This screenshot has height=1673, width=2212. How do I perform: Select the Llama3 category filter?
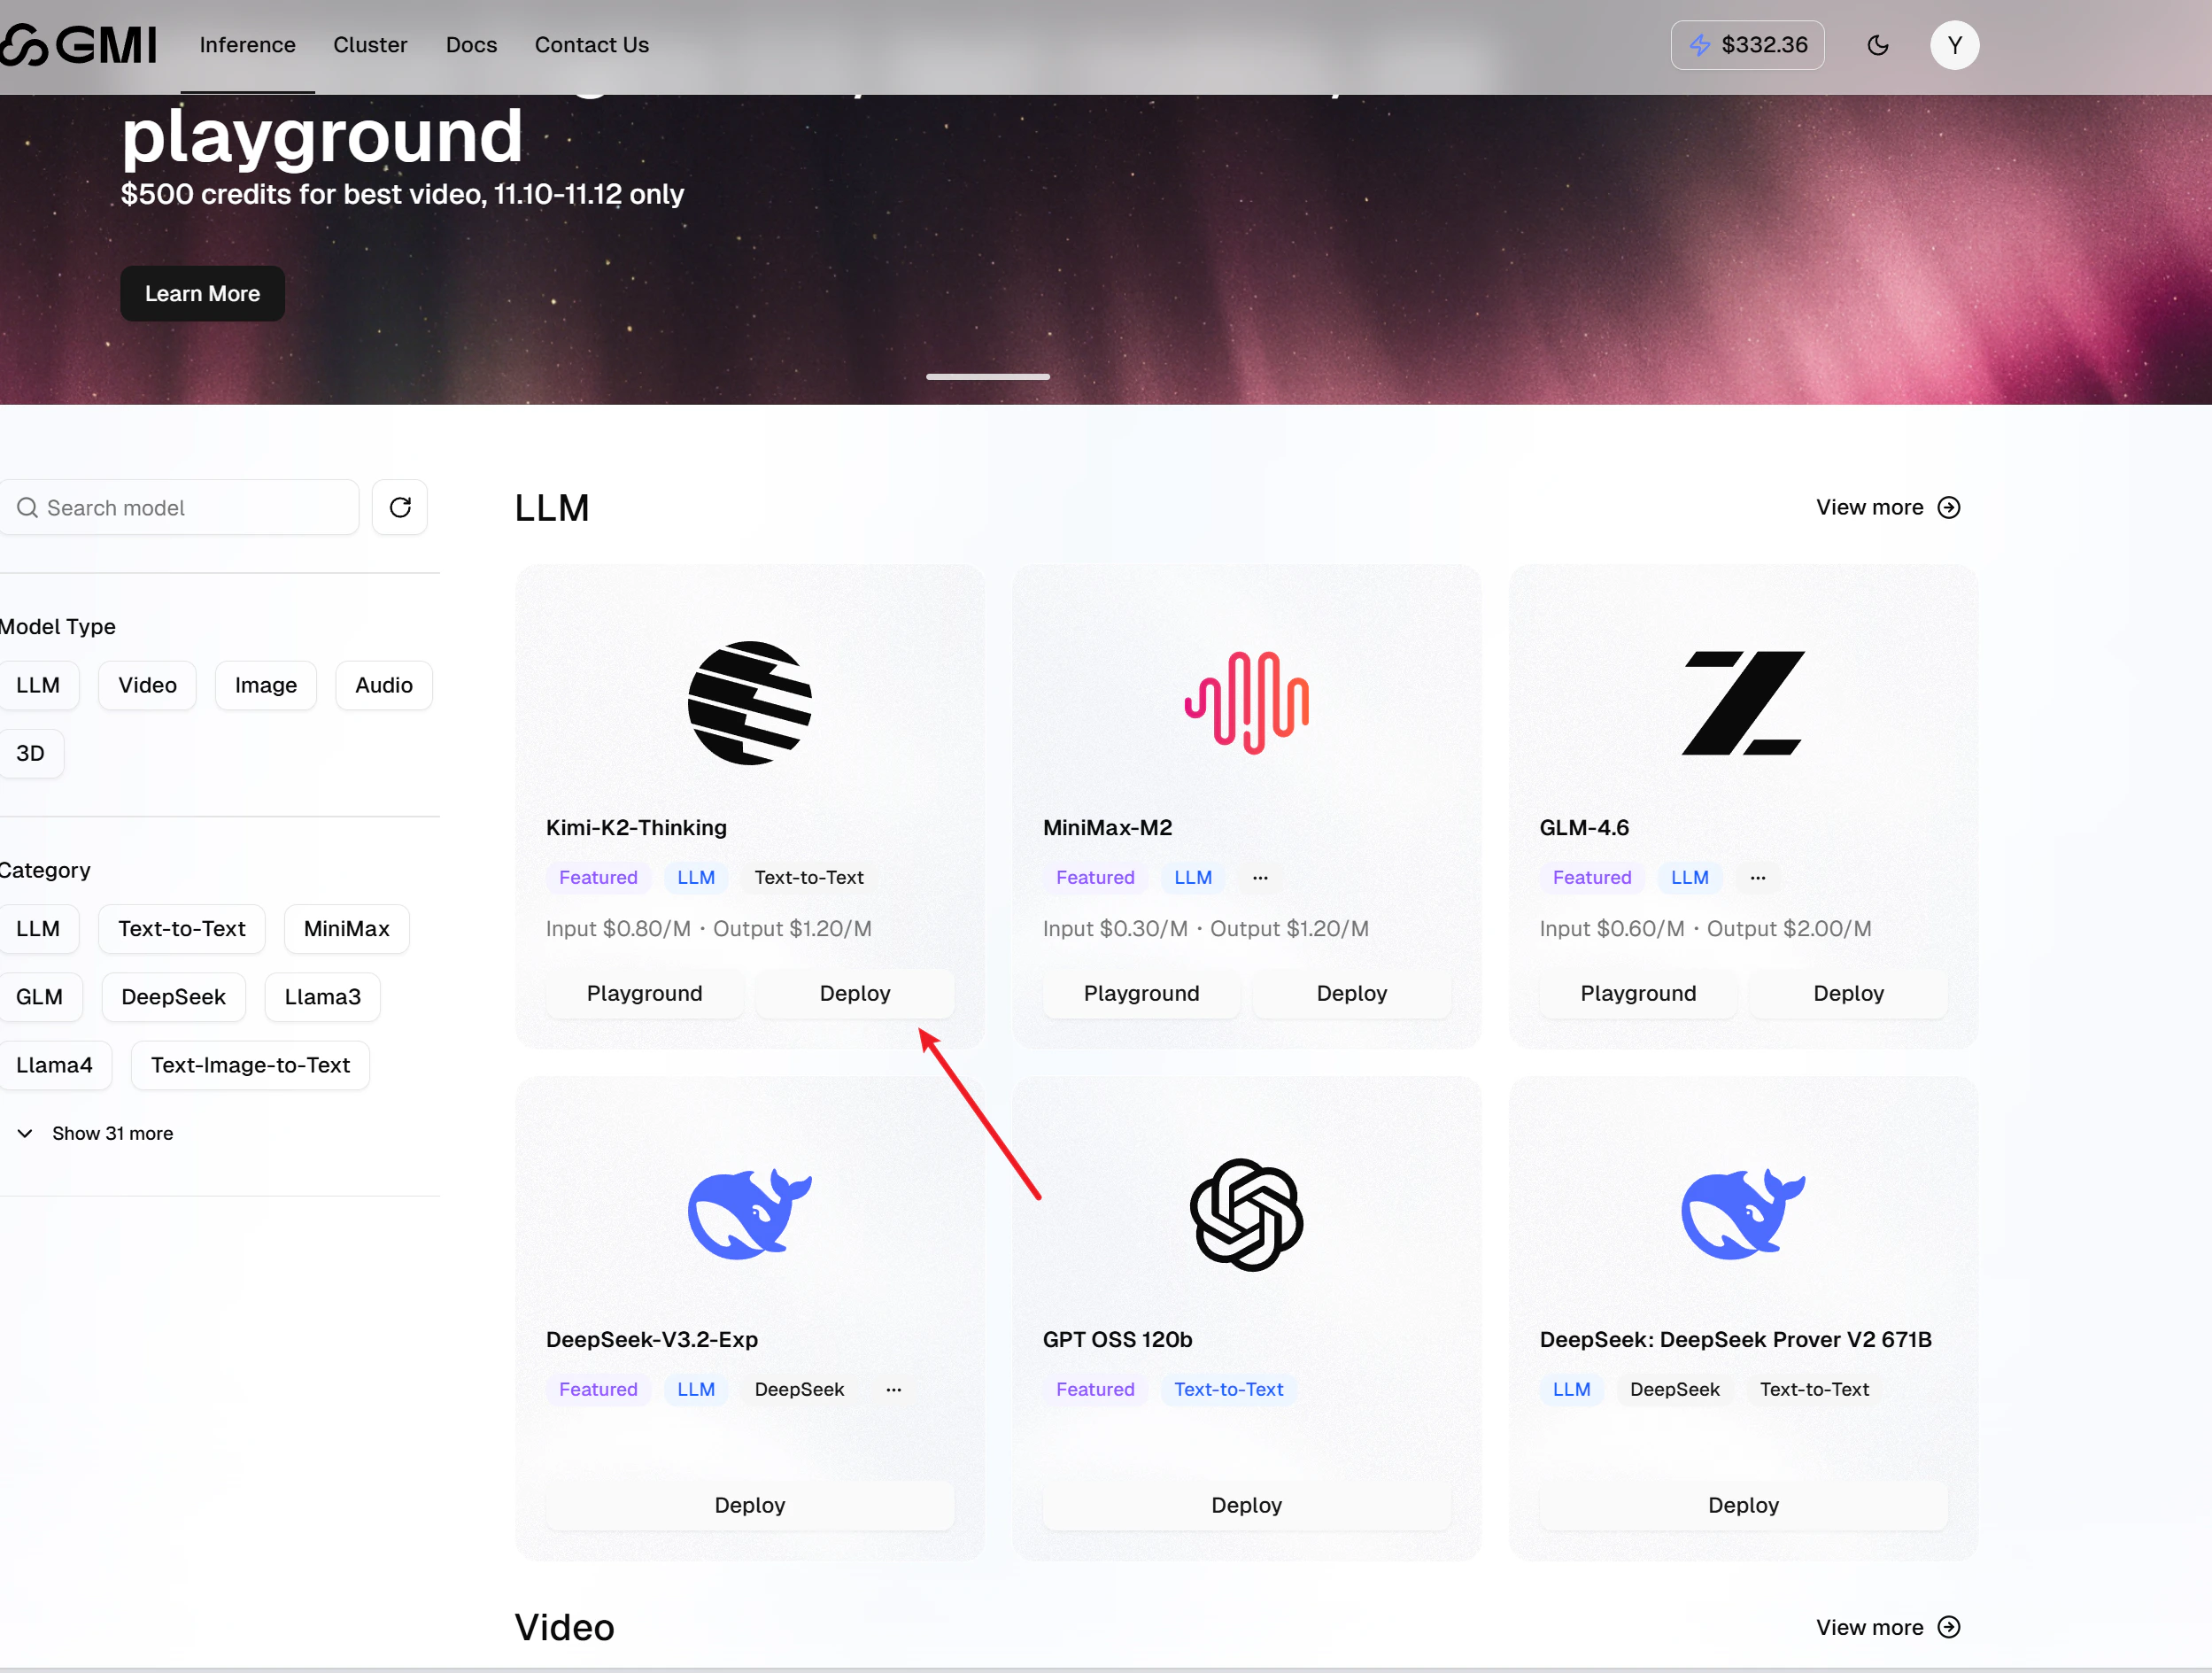[x=322, y=997]
